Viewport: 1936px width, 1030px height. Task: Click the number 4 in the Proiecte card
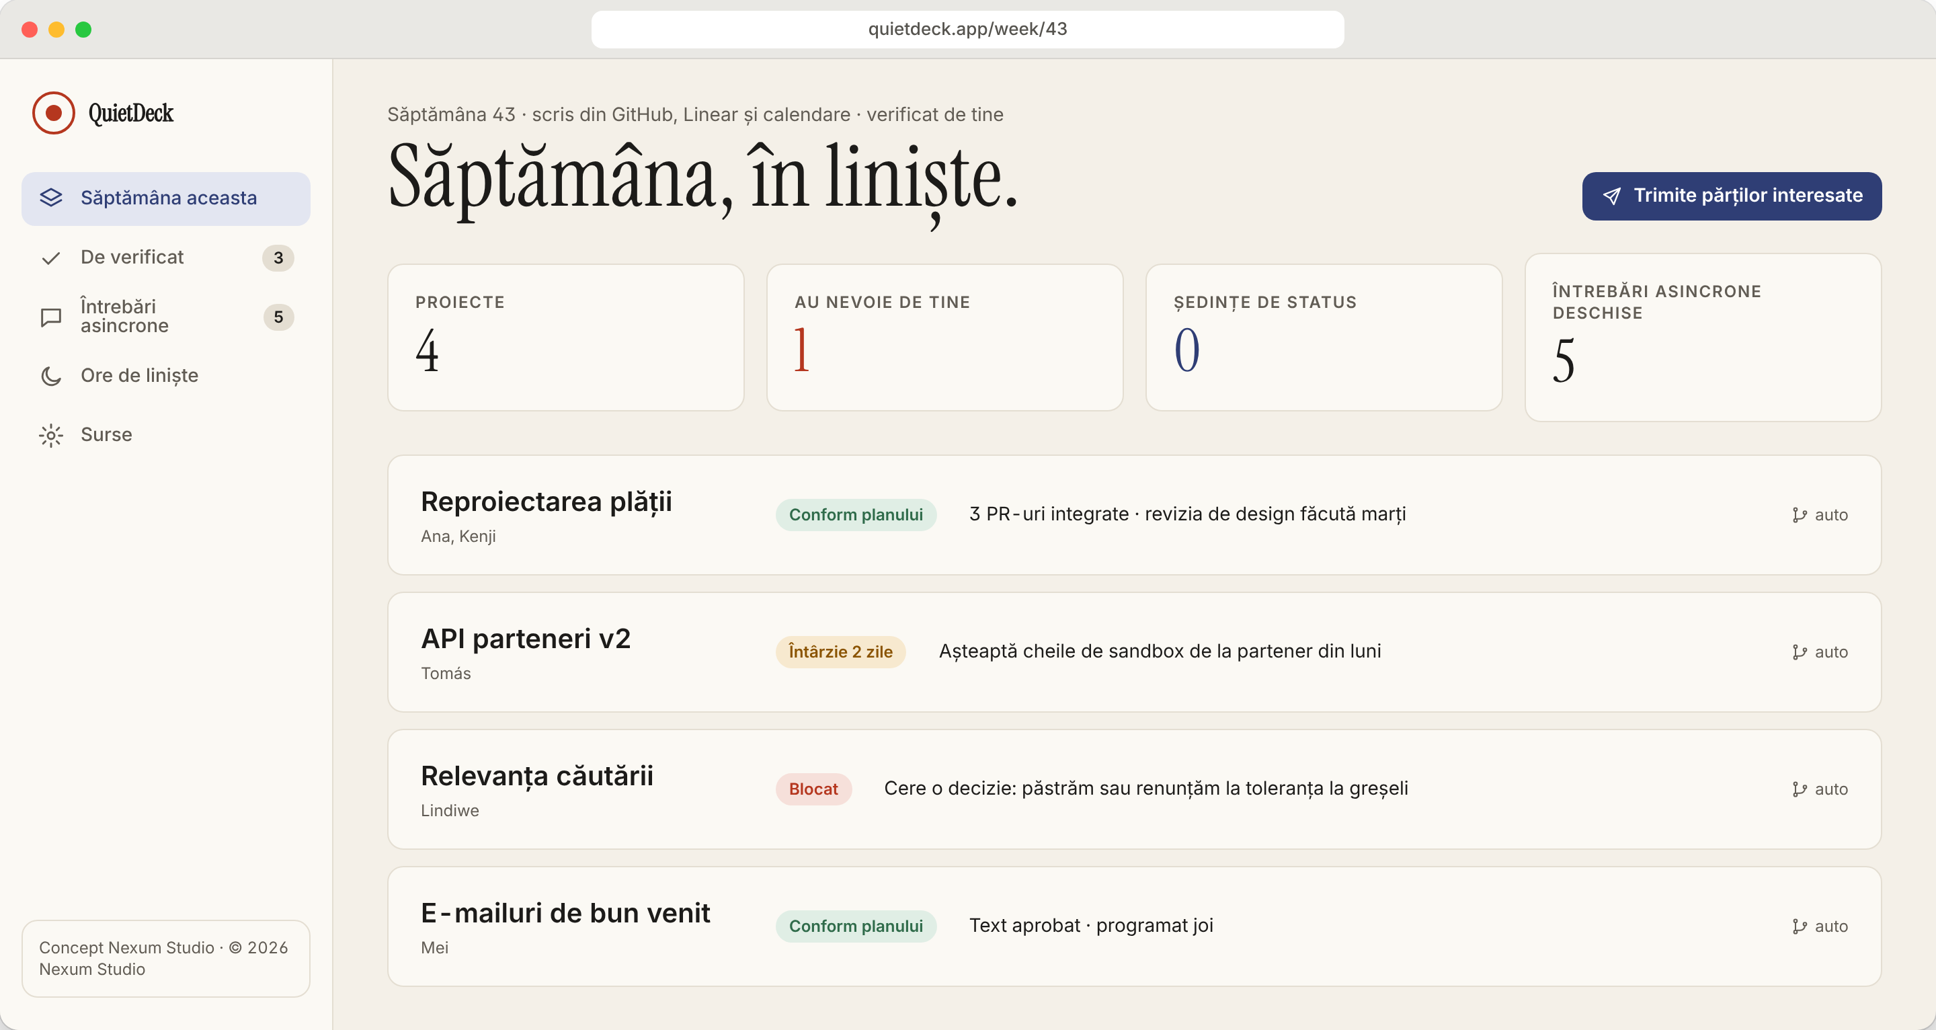427,350
